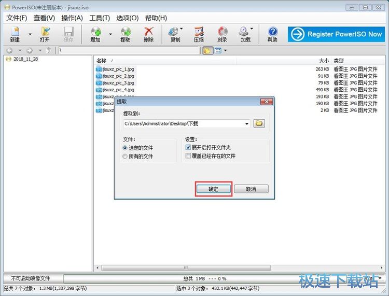The width and height of the screenshot is (389, 296).
Task: Open the 文件(F) menu
Action: (17, 18)
